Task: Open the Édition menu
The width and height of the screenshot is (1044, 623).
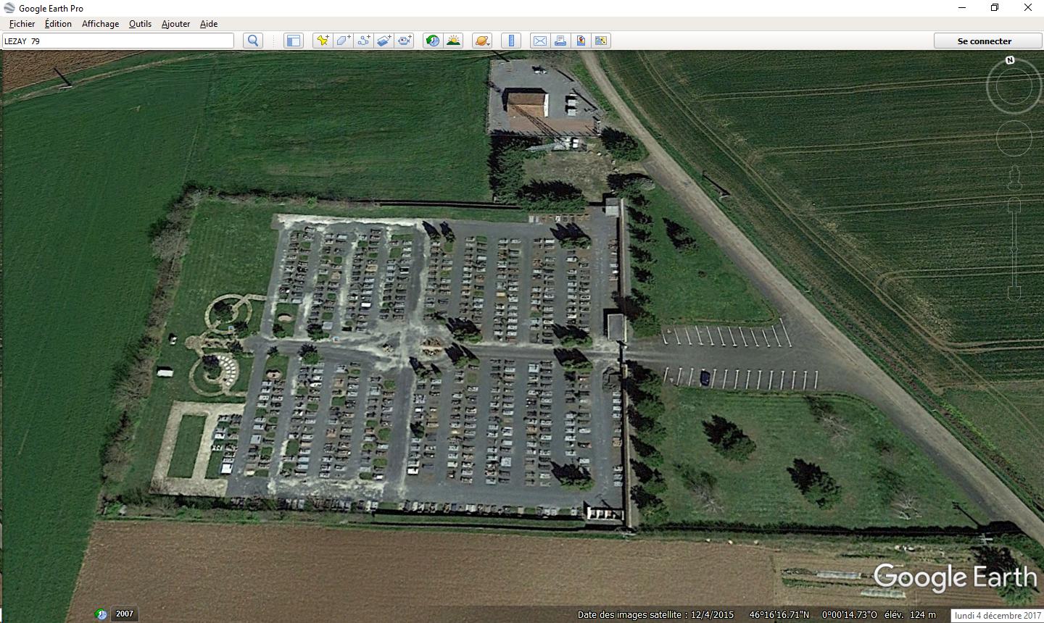Action: [x=58, y=24]
